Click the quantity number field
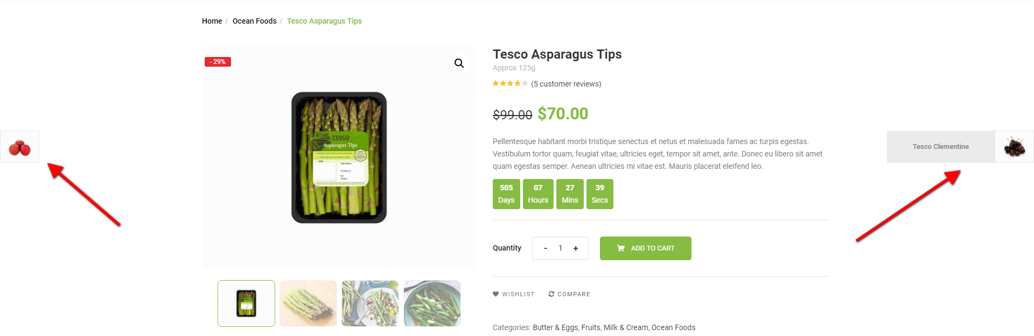Viewport: 1034px width, 336px height. [x=561, y=248]
